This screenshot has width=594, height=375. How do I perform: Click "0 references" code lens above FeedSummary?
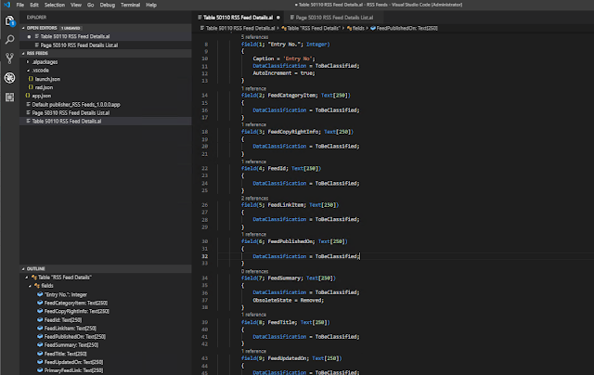[x=254, y=271]
